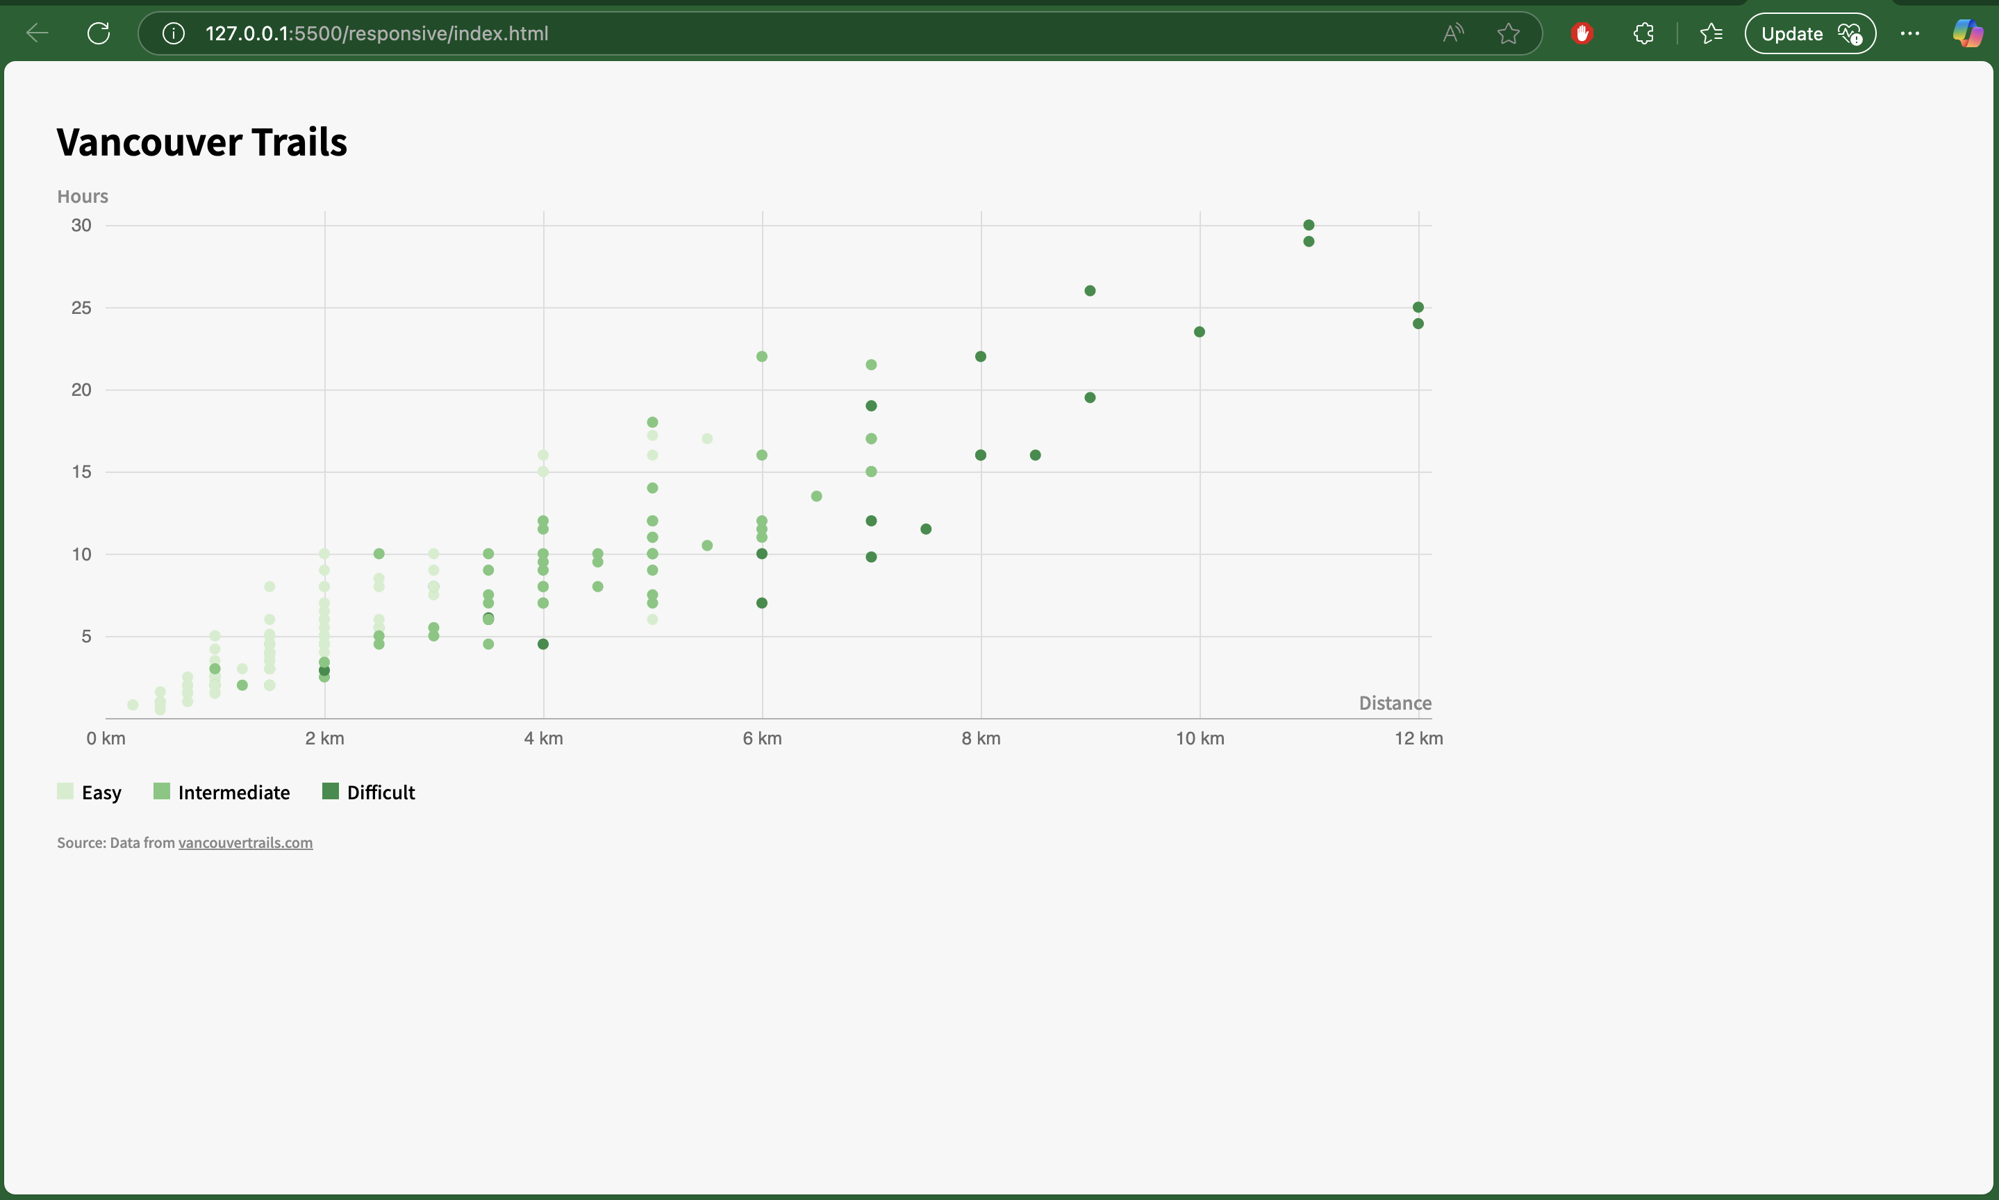
Task: Add page to favorites star icon
Action: [x=1508, y=33]
